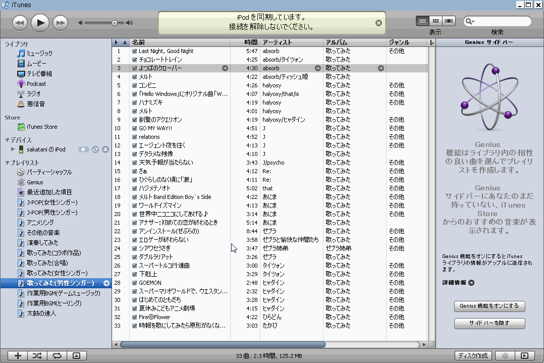Open テレビ番組 library
This screenshot has height=363, width=544.
[34, 74]
